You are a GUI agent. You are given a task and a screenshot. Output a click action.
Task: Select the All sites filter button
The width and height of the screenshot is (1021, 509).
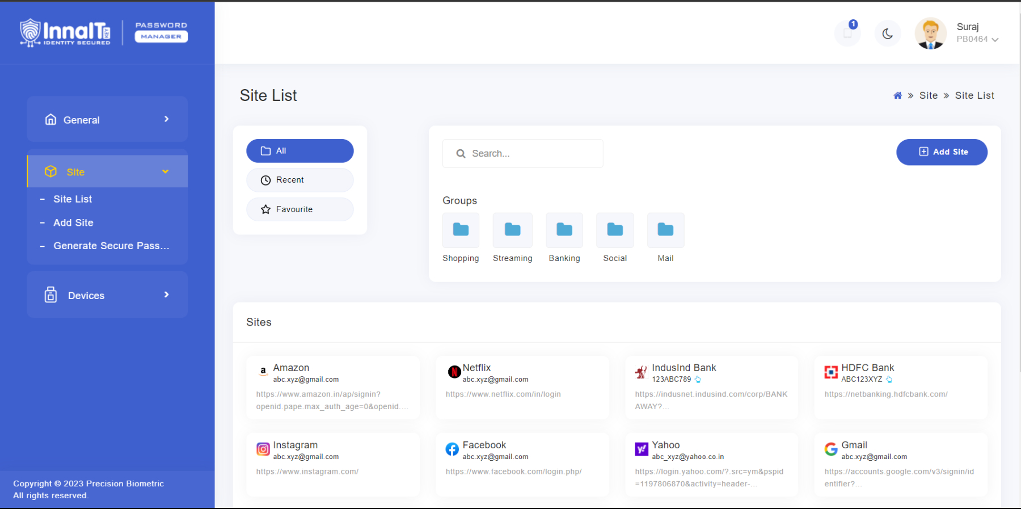[x=299, y=151]
